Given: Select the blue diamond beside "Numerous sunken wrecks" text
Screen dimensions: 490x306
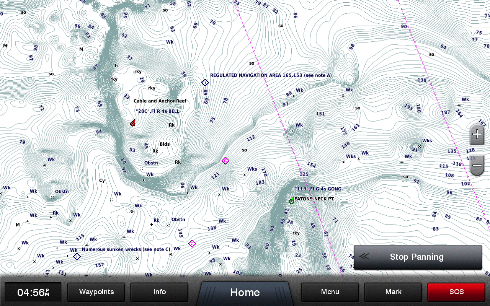Looking at the screenshot, I should point(77,256).
